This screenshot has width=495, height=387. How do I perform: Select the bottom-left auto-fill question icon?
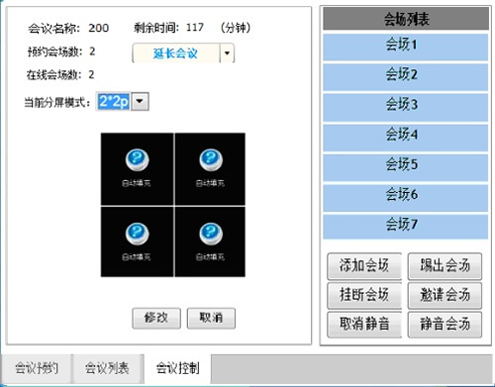point(137,234)
